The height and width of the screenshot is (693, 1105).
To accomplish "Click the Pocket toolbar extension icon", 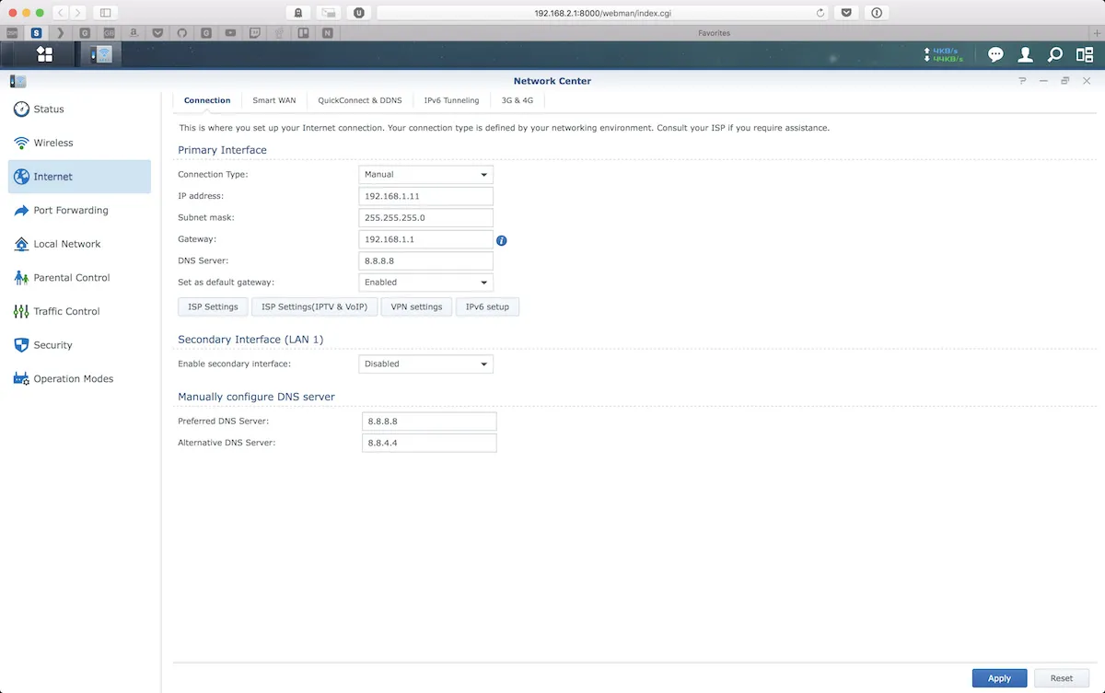I will 846,13.
